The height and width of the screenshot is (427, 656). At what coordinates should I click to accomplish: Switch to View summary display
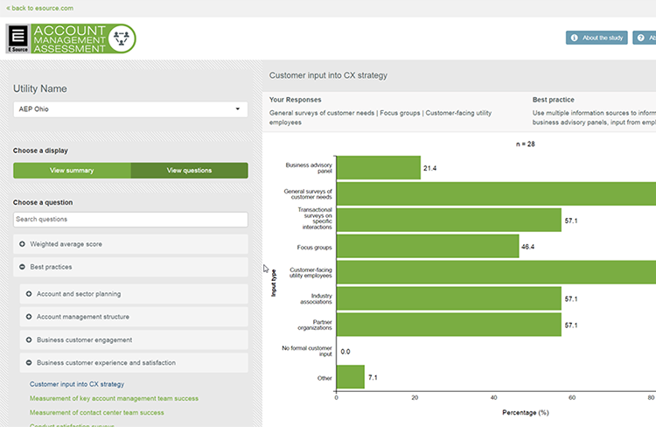point(72,171)
